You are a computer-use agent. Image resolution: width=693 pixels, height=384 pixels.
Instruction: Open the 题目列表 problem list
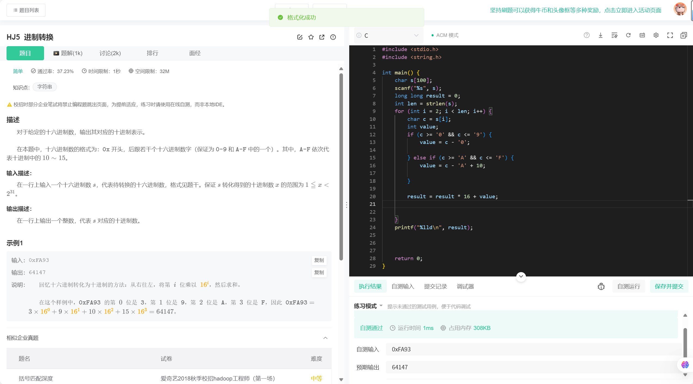pos(26,10)
